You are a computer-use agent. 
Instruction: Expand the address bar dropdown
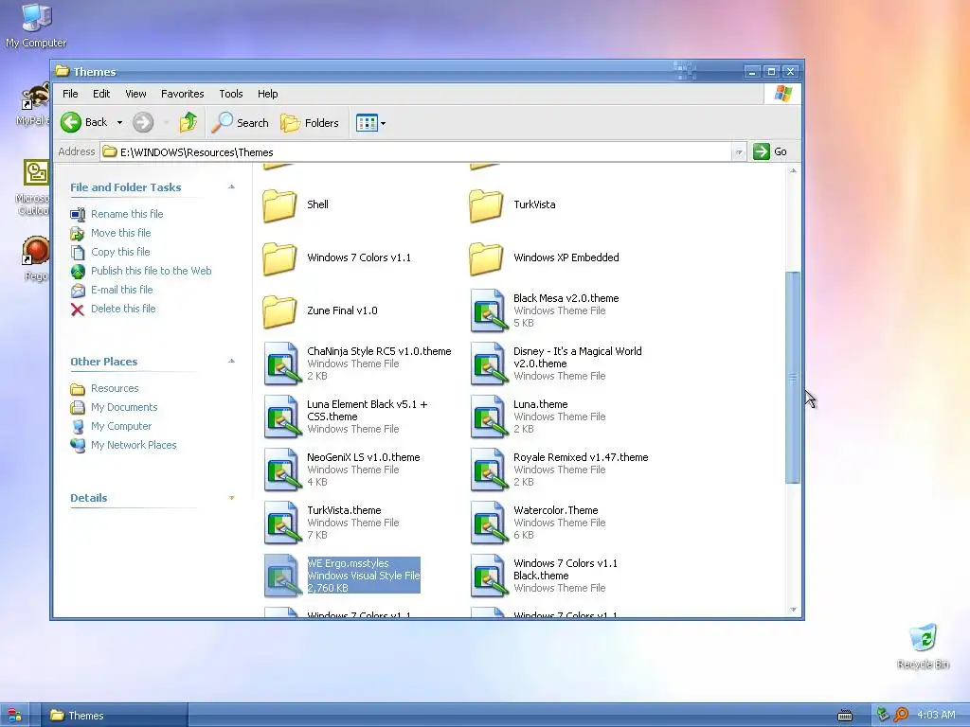(739, 152)
